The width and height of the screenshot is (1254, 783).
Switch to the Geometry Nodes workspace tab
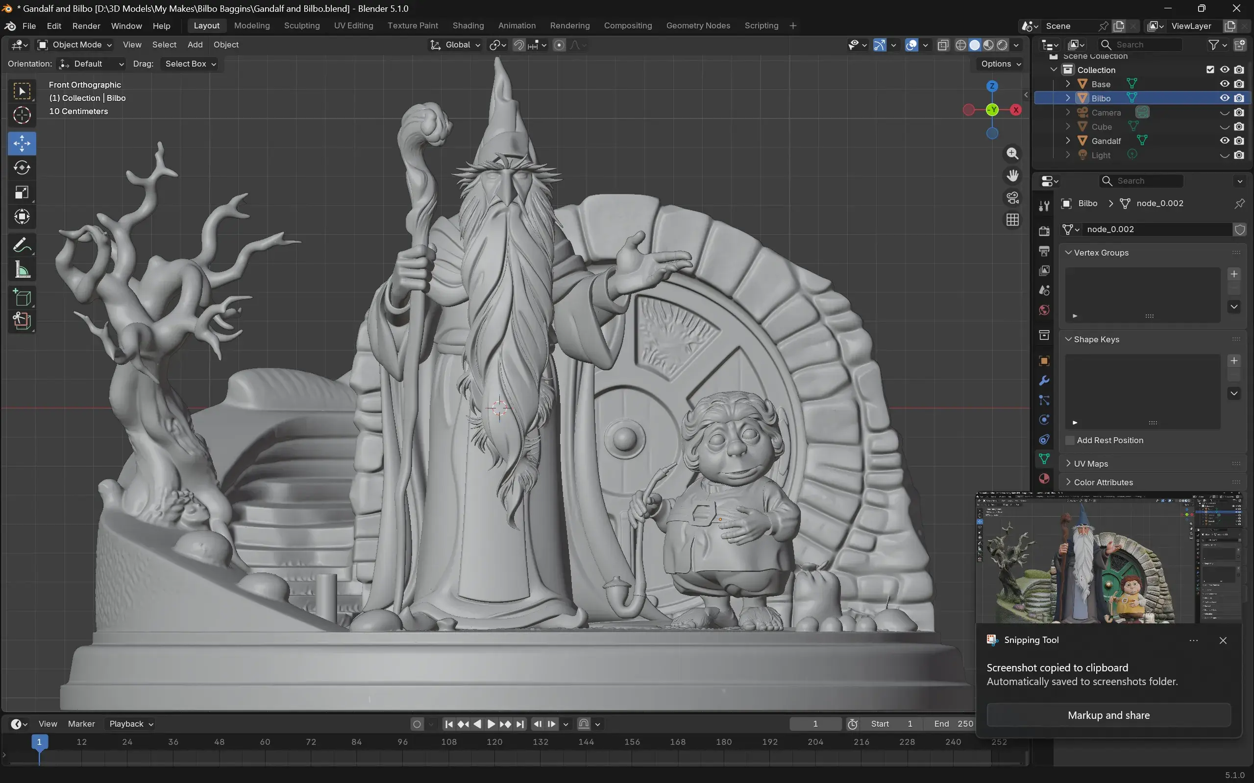698,26
